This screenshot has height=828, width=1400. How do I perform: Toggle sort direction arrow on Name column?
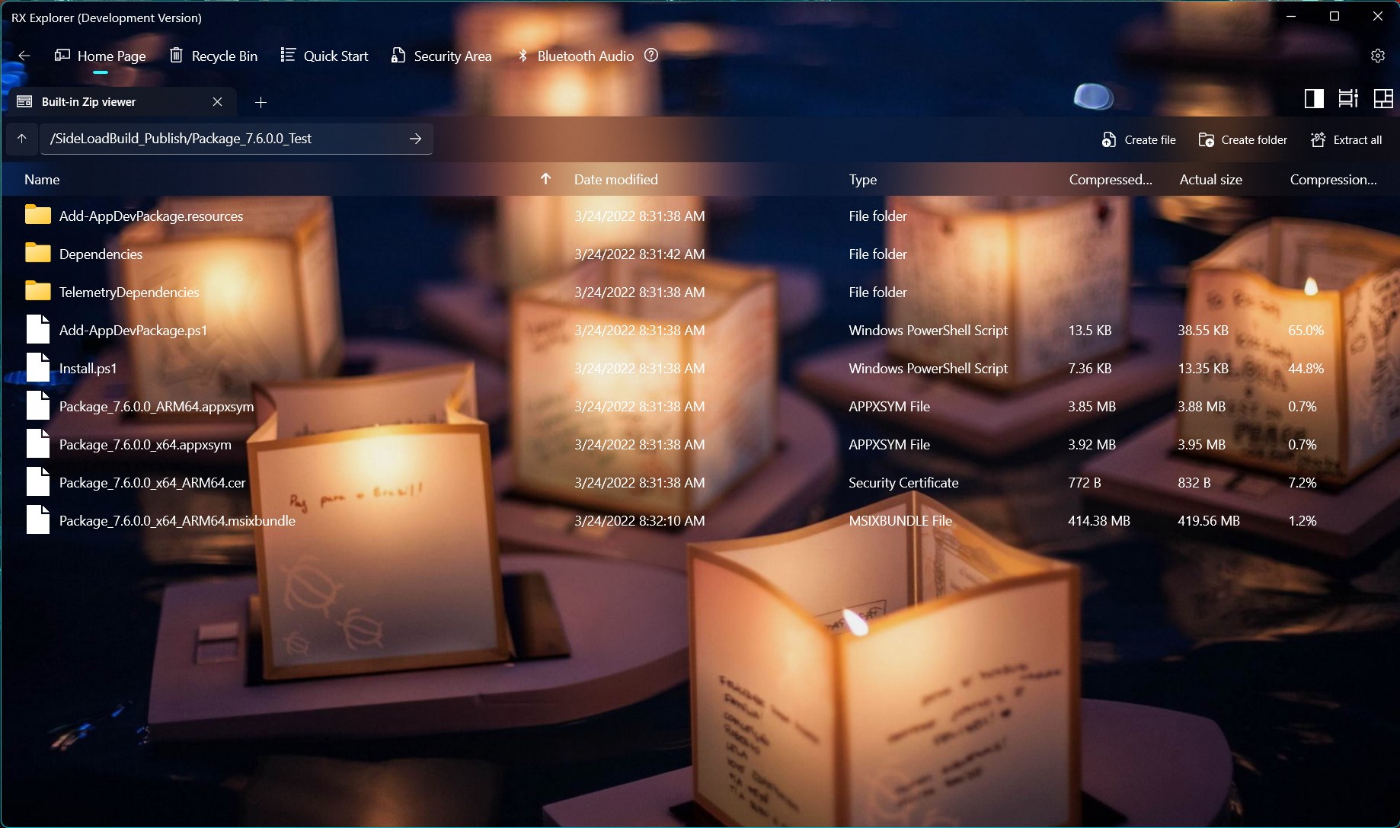[545, 179]
